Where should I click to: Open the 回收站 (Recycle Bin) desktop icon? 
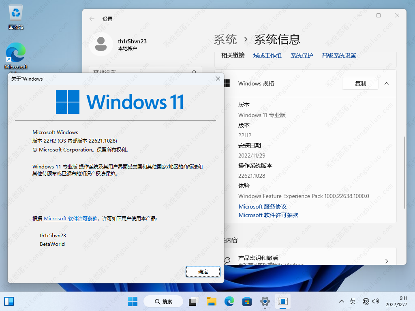click(15, 12)
